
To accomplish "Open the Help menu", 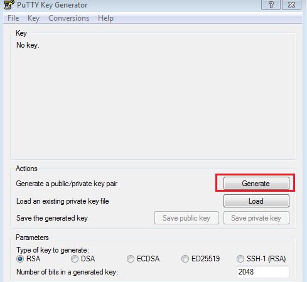I will coord(105,18).
